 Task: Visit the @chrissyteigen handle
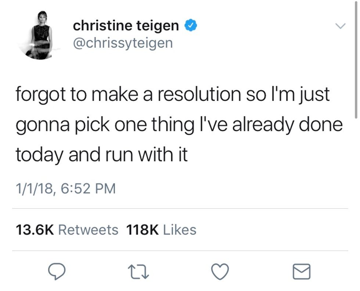point(123,43)
